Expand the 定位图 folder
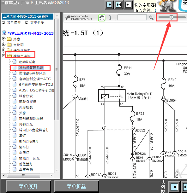This screenshot has height=193, width=187. [3, 44]
